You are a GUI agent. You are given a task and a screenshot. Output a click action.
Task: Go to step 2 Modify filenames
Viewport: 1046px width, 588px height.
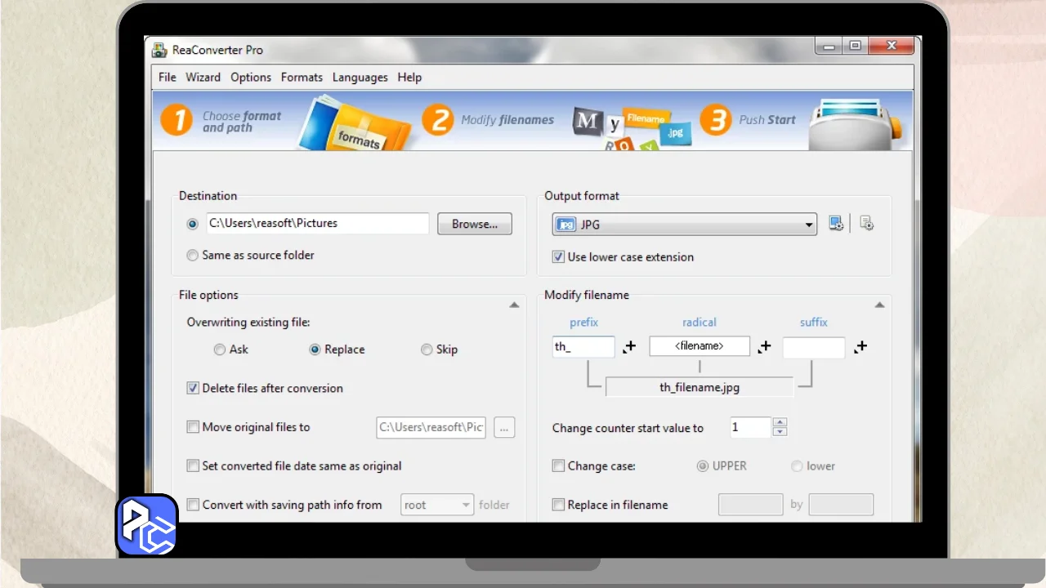coord(488,120)
